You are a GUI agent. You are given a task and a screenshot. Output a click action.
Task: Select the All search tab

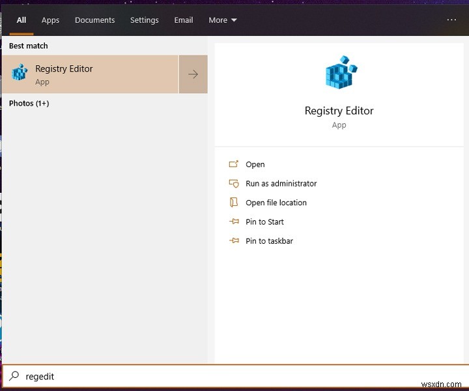(21, 20)
